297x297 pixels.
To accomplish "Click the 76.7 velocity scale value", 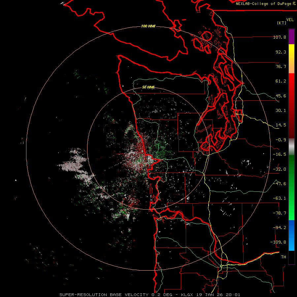I will 281,66.
